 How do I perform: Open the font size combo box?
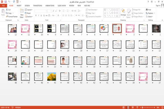(50, 11)
